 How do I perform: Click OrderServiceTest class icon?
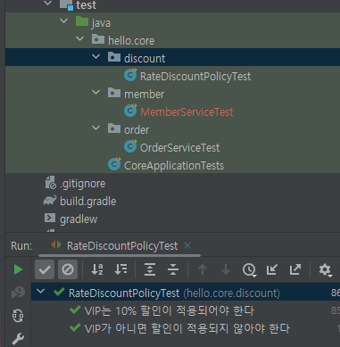pyautogui.click(x=130, y=146)
